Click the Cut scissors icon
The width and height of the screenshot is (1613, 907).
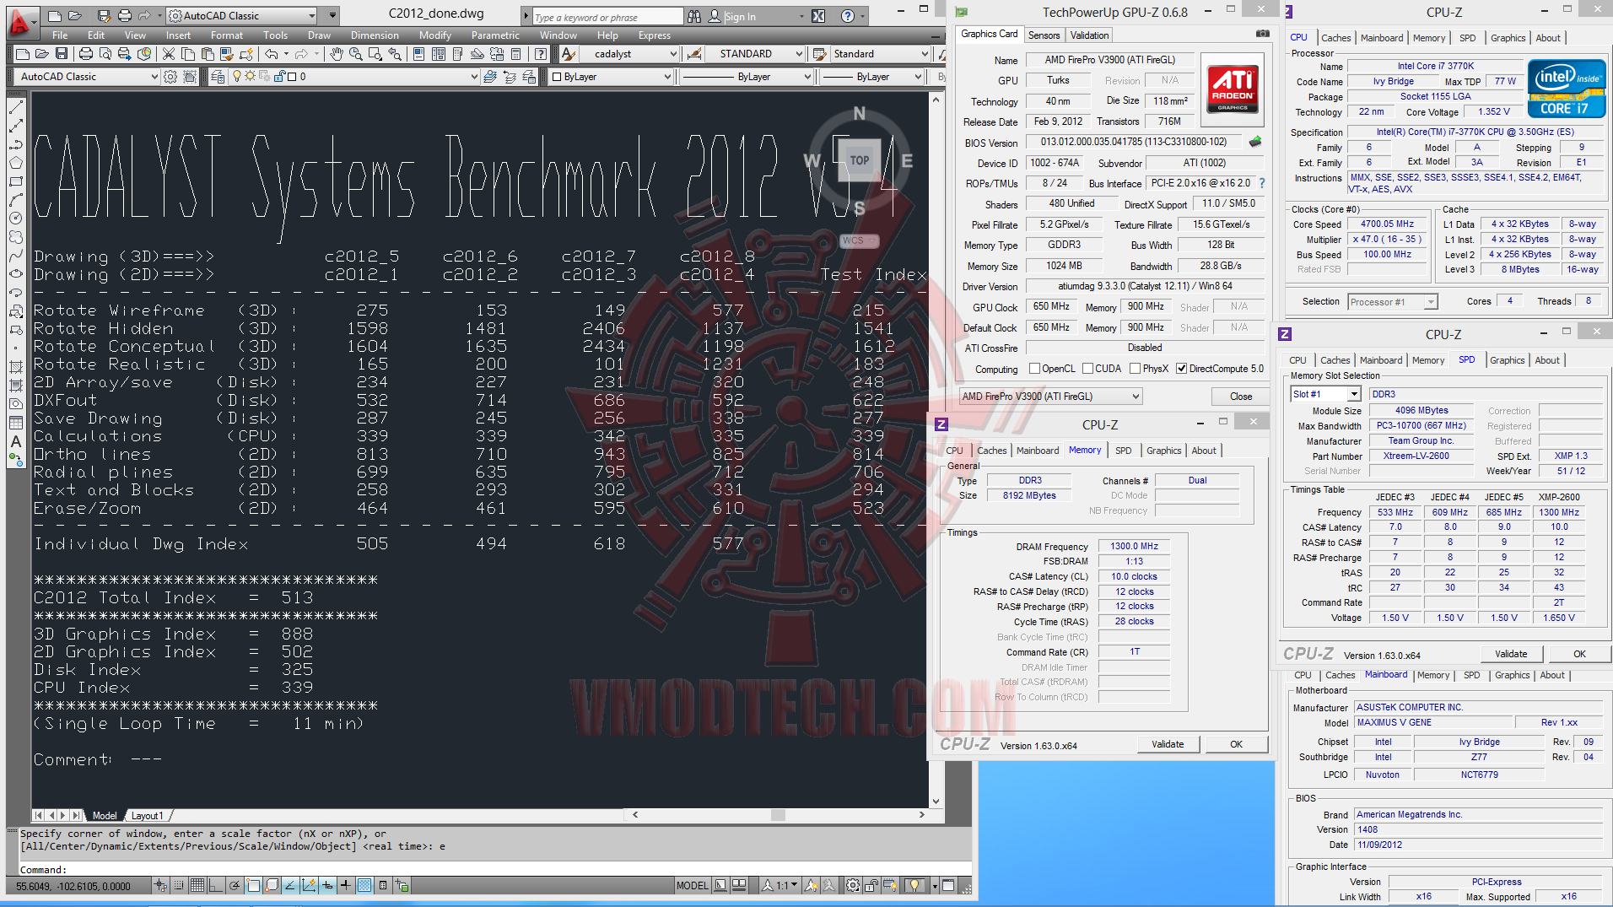(x=169, y=54)
